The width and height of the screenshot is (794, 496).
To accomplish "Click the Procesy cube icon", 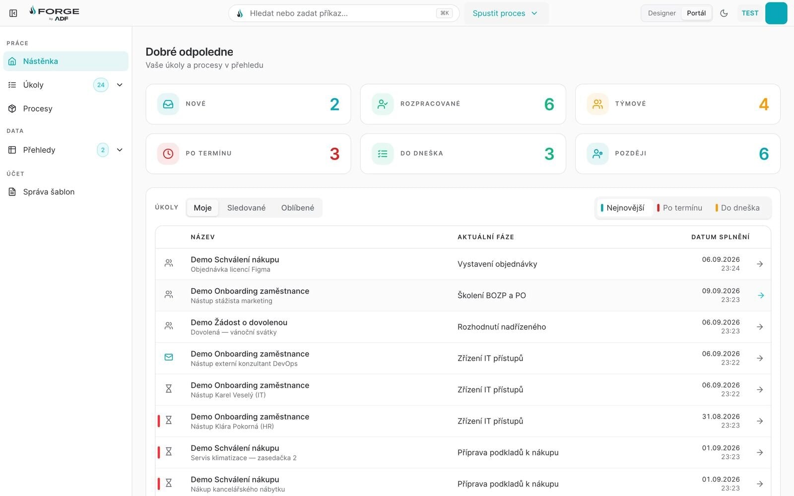I will [x=12, y=109].
